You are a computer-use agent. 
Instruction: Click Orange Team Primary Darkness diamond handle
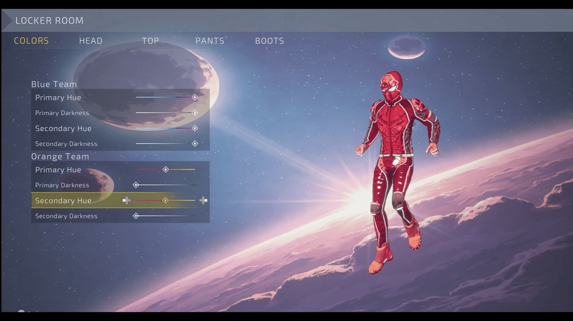[136, 185]
